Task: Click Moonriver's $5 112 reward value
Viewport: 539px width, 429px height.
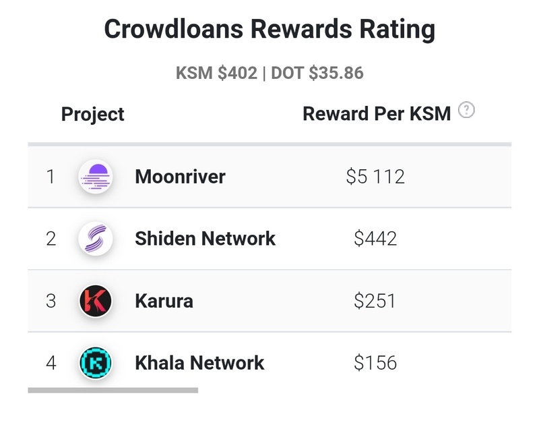Action: coord(375,177)
